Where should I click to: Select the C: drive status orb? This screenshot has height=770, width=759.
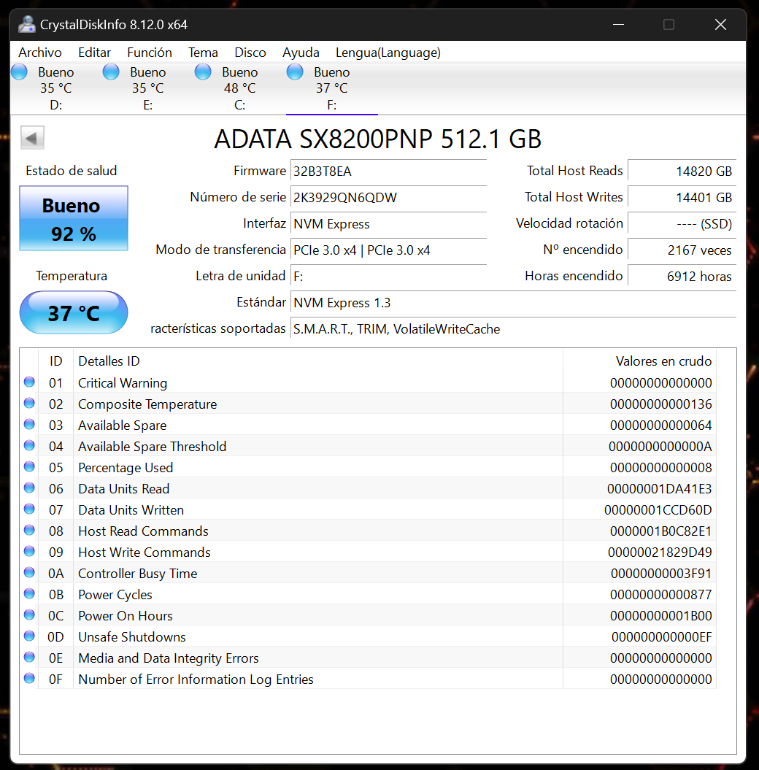(x=203, y=72)
